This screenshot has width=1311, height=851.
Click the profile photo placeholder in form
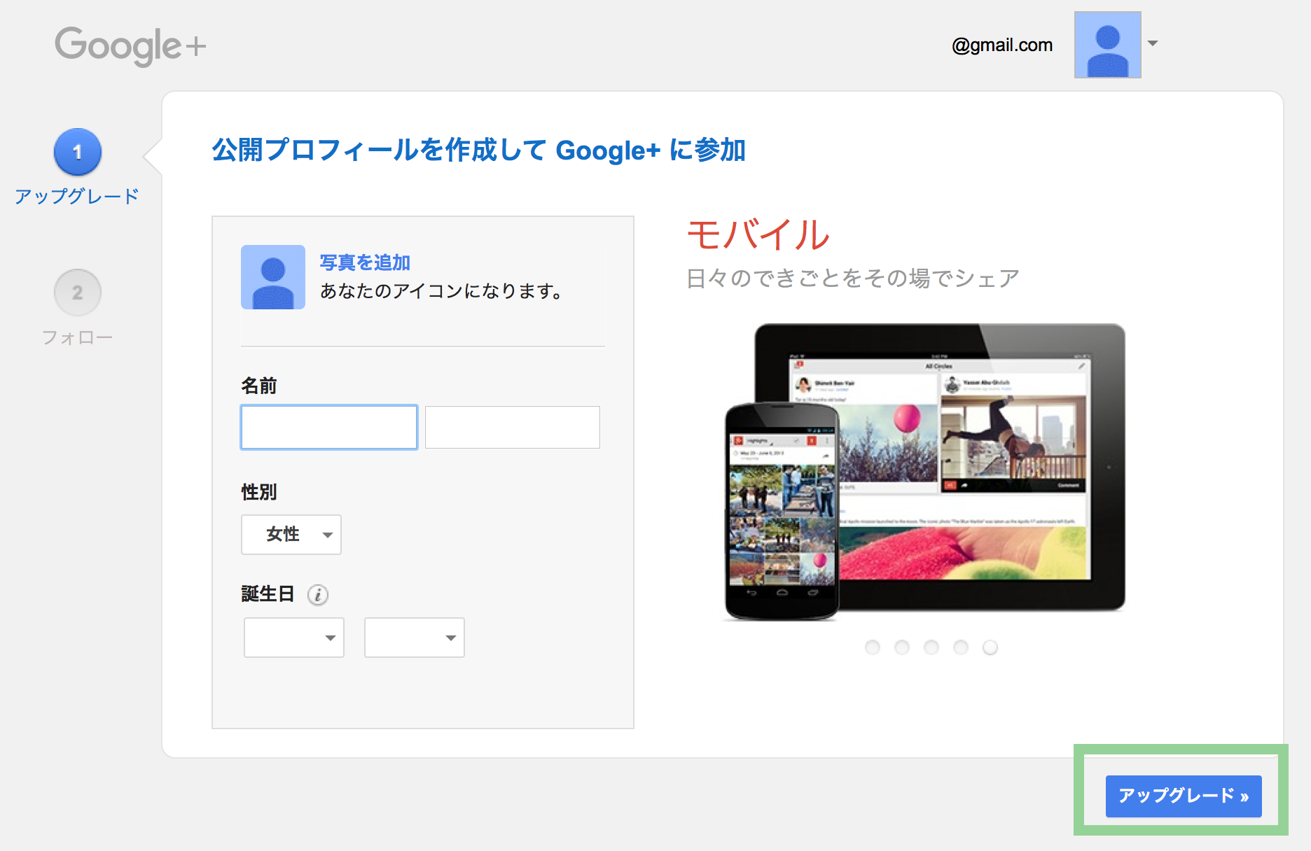point(273,277)
